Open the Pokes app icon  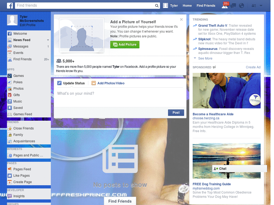10,82
